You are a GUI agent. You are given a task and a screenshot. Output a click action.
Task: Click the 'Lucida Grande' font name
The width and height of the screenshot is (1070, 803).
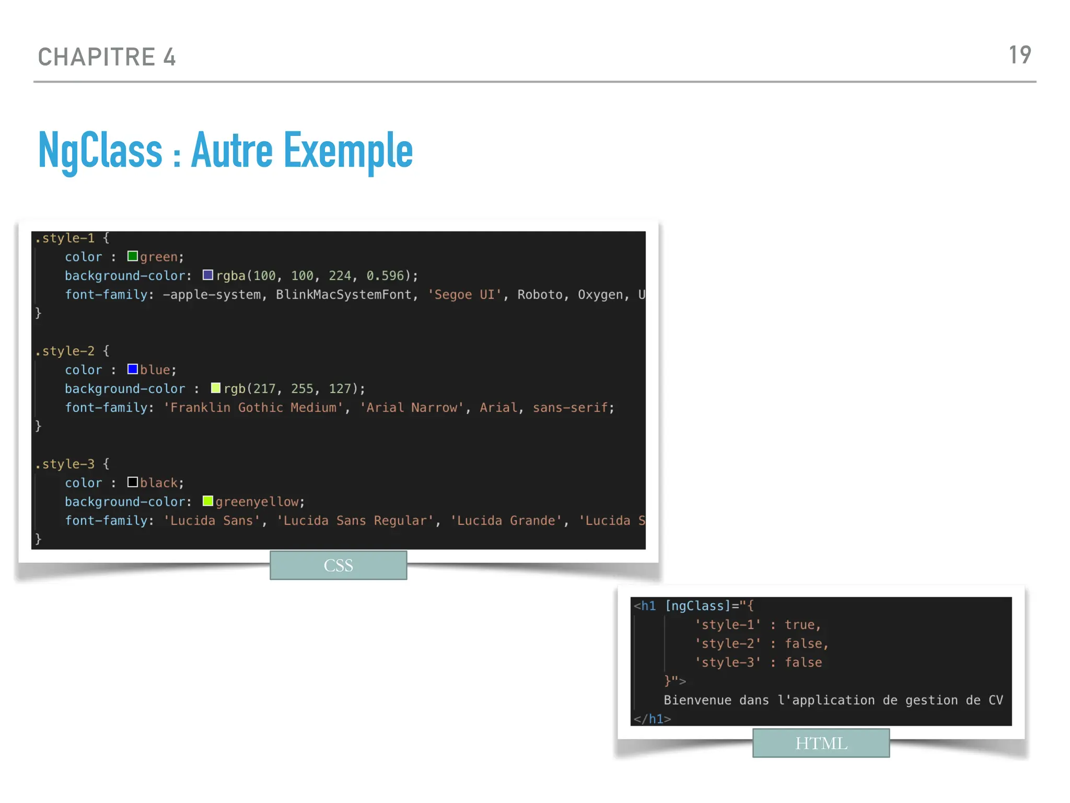tap(506, 521)
